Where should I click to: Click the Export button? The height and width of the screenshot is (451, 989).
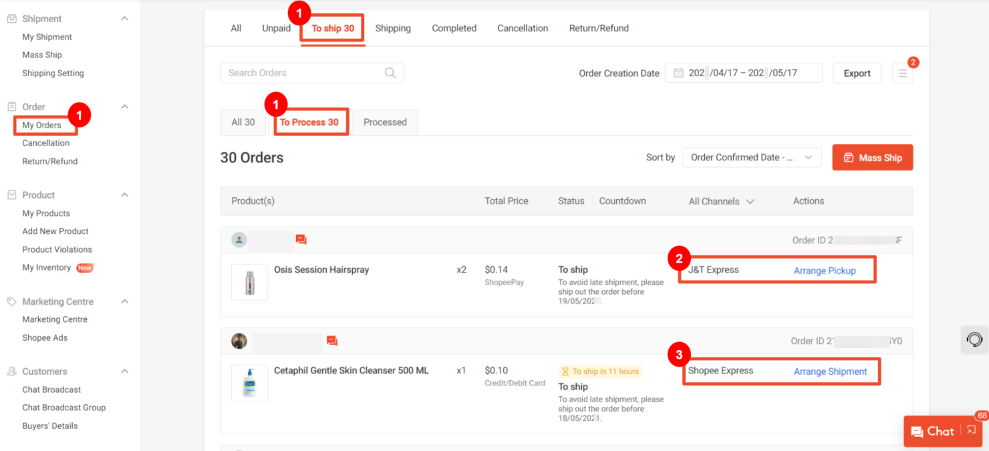(857, 73)
